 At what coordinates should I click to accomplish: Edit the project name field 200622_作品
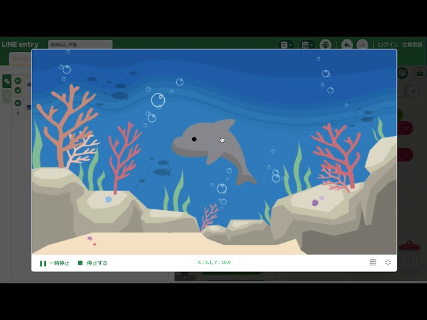(79, 45)
